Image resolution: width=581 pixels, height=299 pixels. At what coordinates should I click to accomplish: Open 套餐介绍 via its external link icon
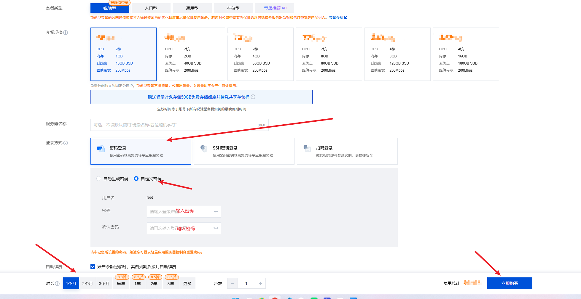(346, 17)
